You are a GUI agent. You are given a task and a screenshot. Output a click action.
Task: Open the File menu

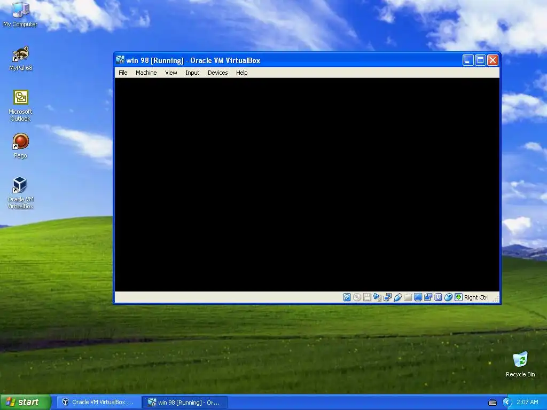[x=123, y=73]
